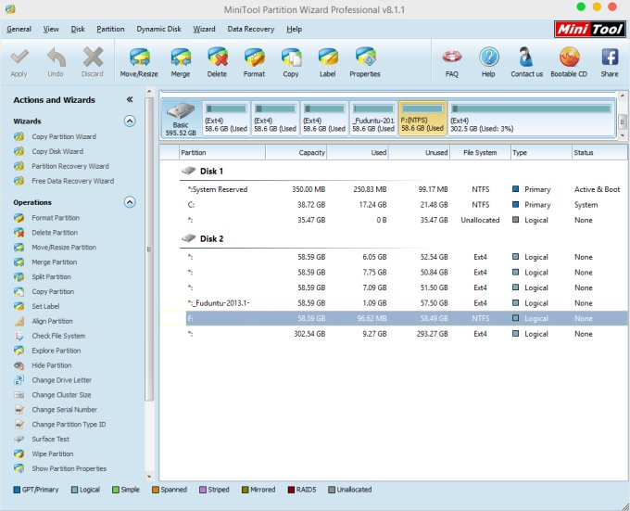Click Show Partition Properties link
This screenshot has width=630, height=511.
point(69,468)
